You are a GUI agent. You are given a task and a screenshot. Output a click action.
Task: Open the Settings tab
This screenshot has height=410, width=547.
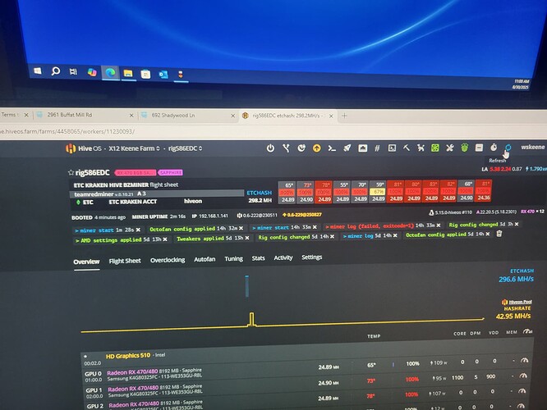coord(312,257)
